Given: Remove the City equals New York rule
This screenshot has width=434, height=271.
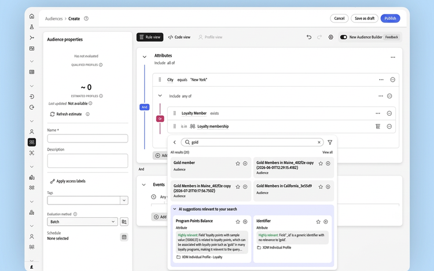Looking at the screenshot, I should click(392, 80).
